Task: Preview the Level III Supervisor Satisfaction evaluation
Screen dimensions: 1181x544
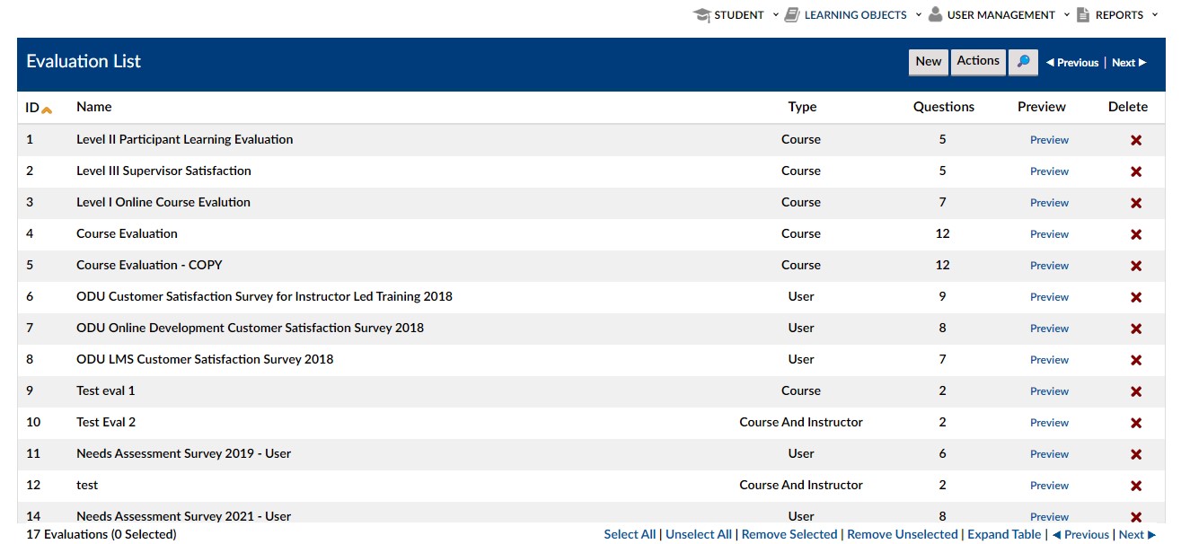Action: [x=1049, y=171]
